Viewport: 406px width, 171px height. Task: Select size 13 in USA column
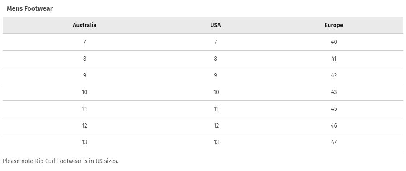[216, 142]
